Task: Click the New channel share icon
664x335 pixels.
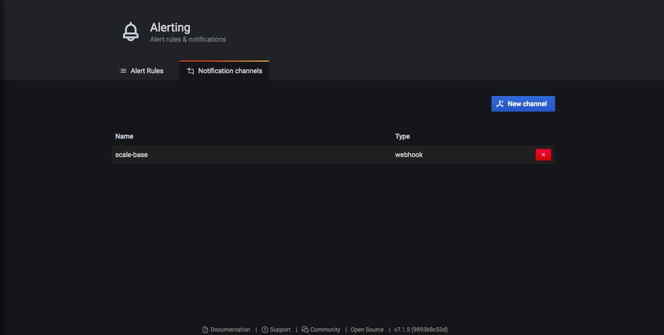Action: pyautogui.click(x=500, y=104)
